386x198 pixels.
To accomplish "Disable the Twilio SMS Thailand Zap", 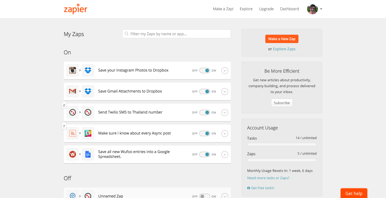I will (x=205, y=112).
